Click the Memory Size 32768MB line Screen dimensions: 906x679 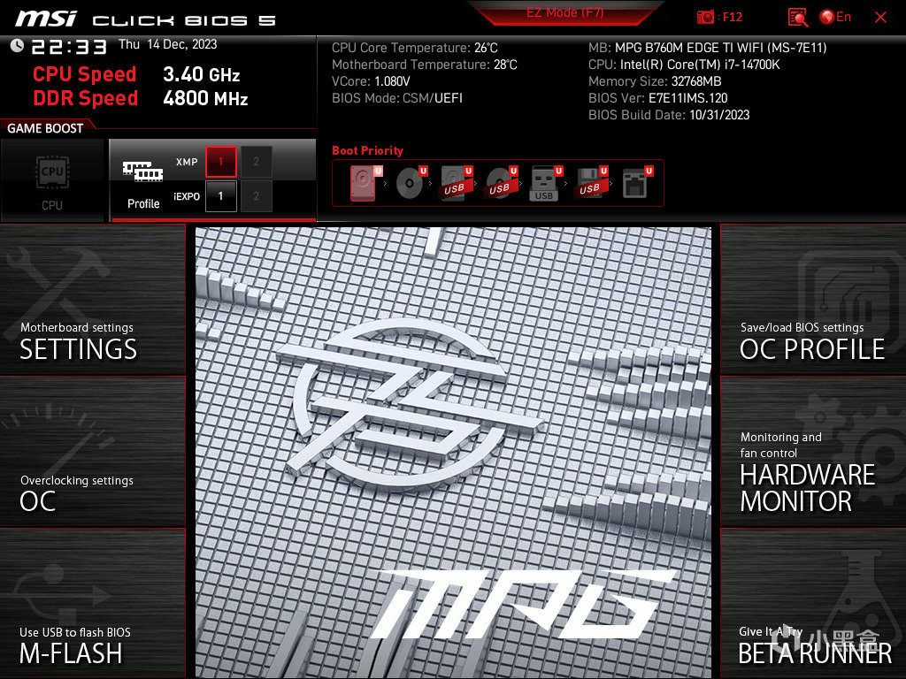[655, 81]
